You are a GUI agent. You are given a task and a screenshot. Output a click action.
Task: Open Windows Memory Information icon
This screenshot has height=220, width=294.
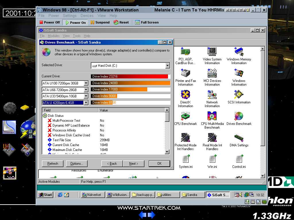239,51
